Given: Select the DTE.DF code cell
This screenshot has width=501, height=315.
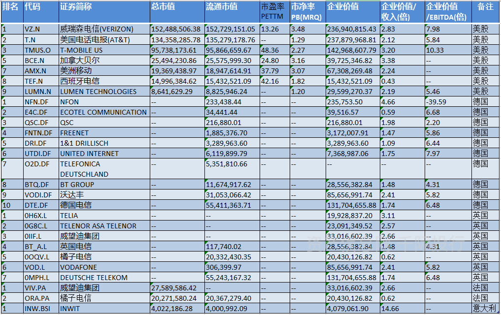Looking at the screenshot, I should pos(41,205).
